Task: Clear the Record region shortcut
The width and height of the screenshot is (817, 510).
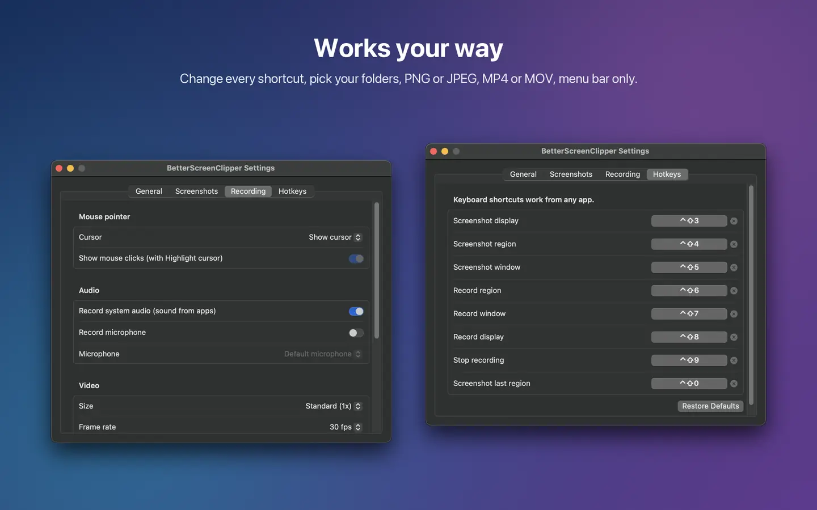Action: [734, 291]
